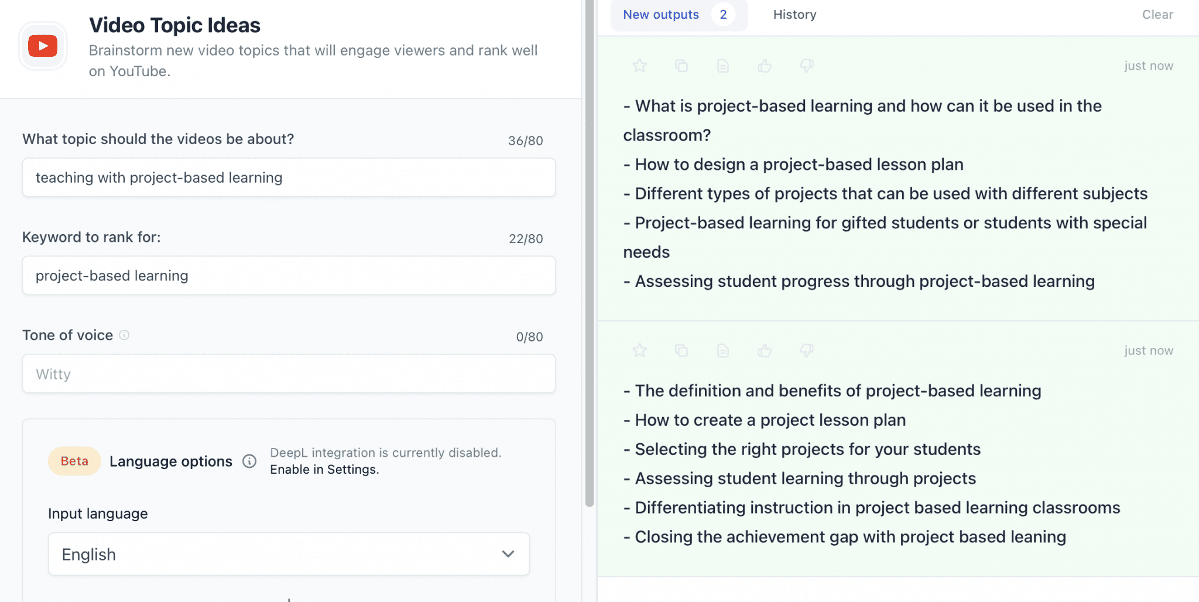The width and height of the screenshot is (1199, 602).
Task: Open the Enable in Settings link
Action: 324,470
